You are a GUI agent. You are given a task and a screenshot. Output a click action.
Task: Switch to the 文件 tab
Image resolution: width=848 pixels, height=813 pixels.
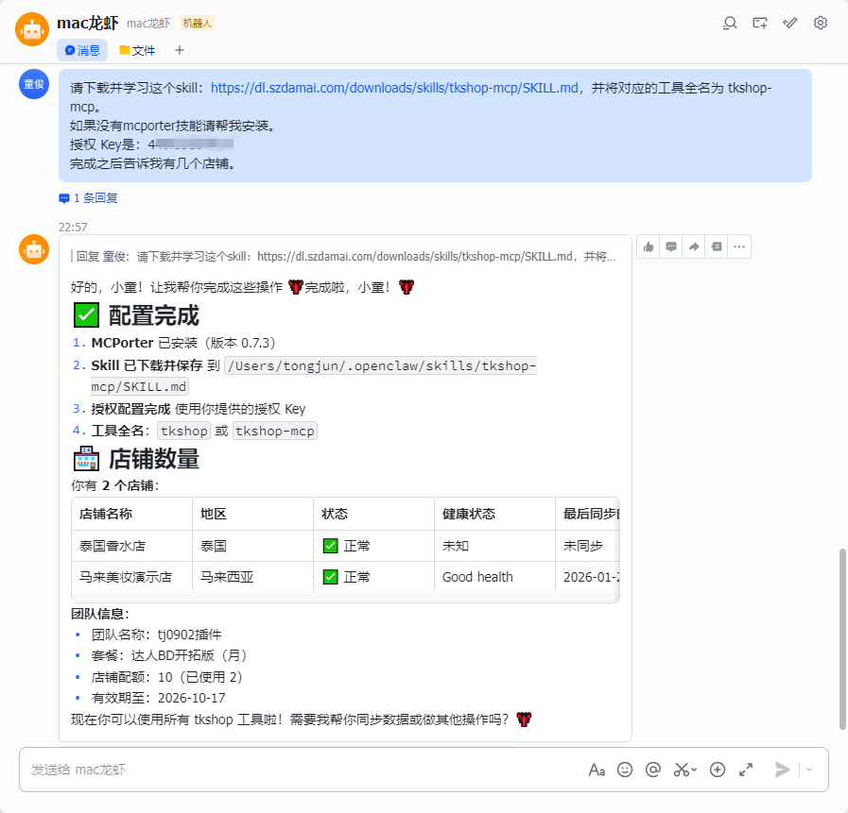[137, 50]
